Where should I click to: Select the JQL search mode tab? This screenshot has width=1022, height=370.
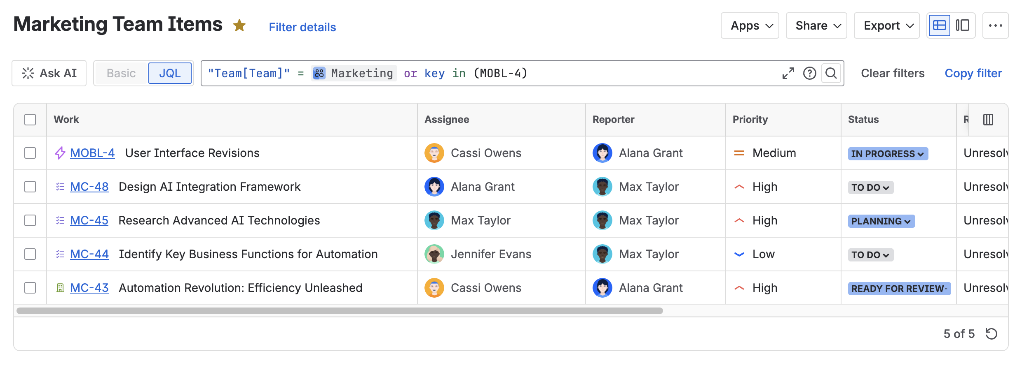[x=170, y=73]
